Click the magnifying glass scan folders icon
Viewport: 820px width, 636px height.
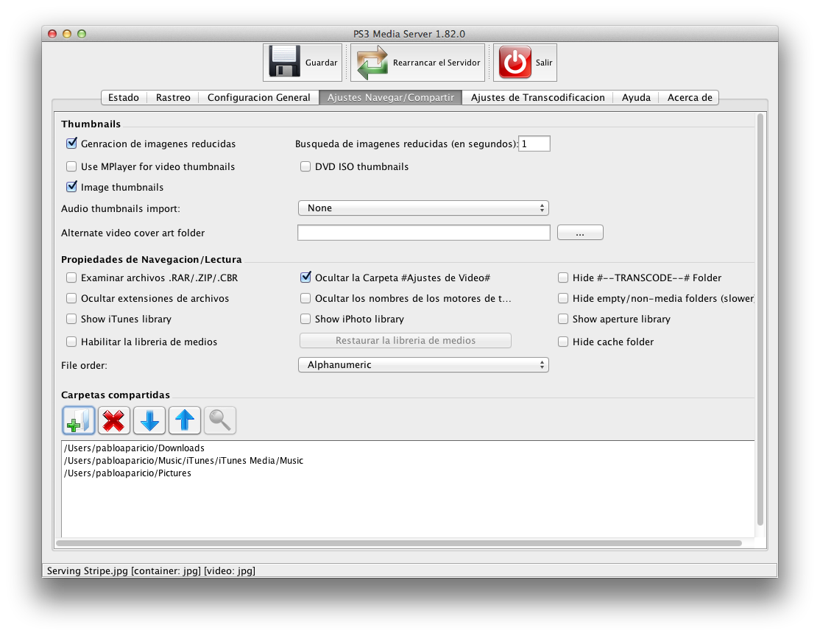pyautogui.click(x=219, y=420)
